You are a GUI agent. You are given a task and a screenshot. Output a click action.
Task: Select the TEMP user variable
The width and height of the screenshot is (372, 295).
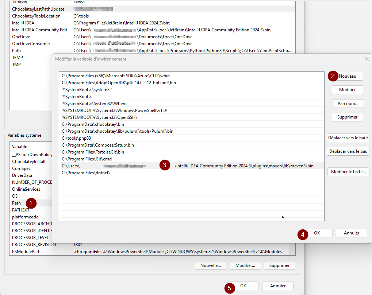tap(17, 57)
